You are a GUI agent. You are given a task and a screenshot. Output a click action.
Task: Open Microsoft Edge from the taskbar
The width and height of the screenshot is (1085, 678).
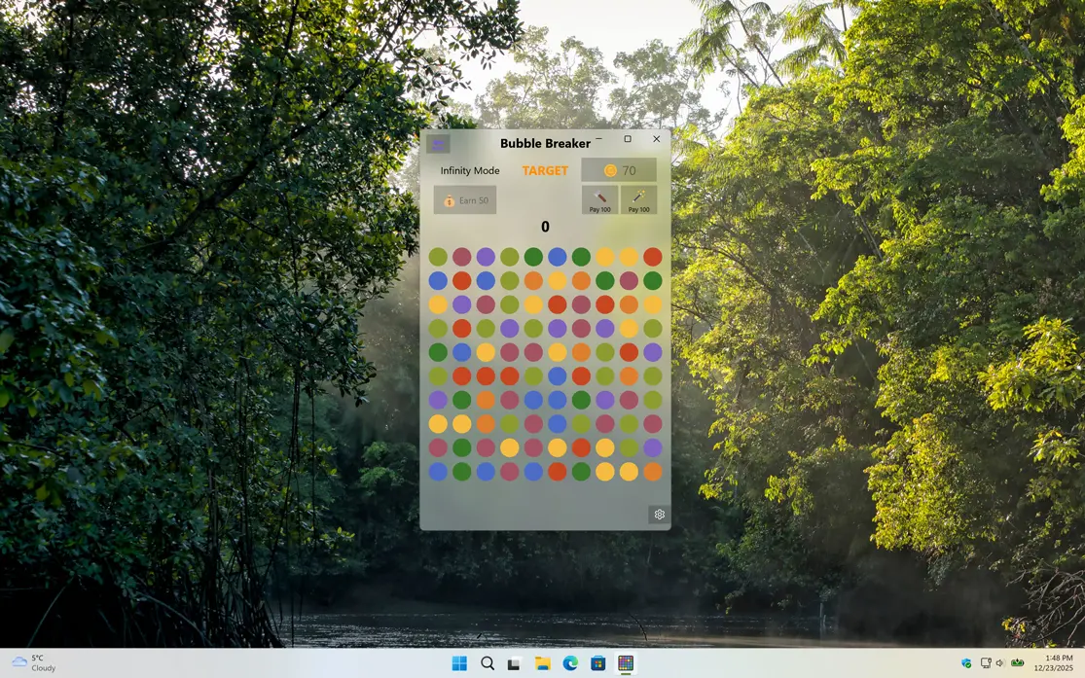[x=570, y=663]
